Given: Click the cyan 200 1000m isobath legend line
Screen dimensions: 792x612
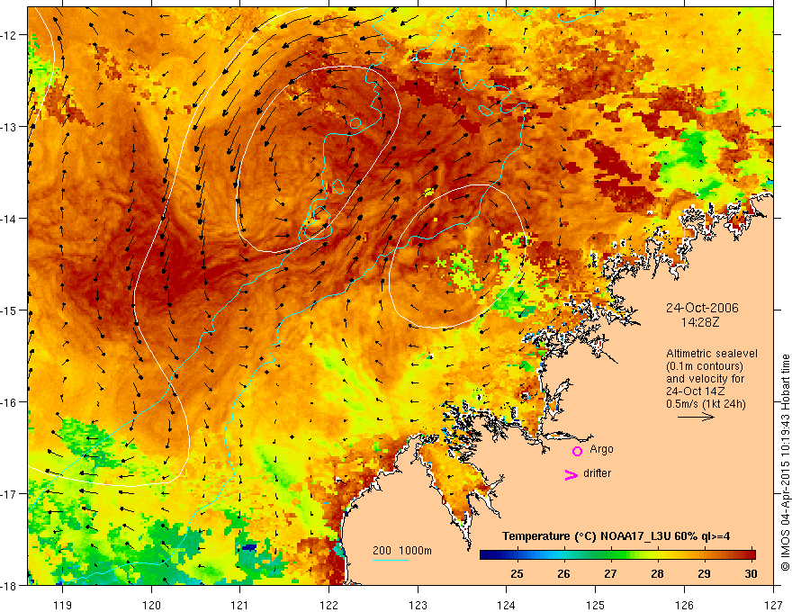Looking at the screenshot, I should tap(391, 560).
